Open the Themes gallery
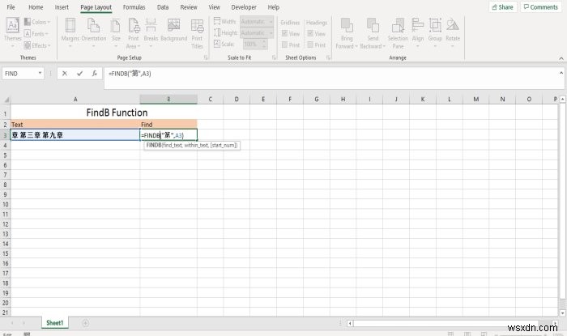Viewport: 567px width, 336px height. coord(13,33)
